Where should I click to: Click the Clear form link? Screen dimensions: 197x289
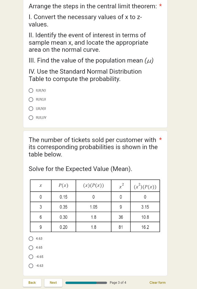[157, 283]
